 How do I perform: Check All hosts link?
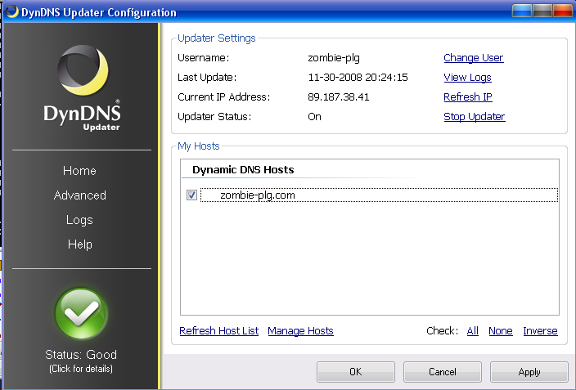[x=472, y=331]
